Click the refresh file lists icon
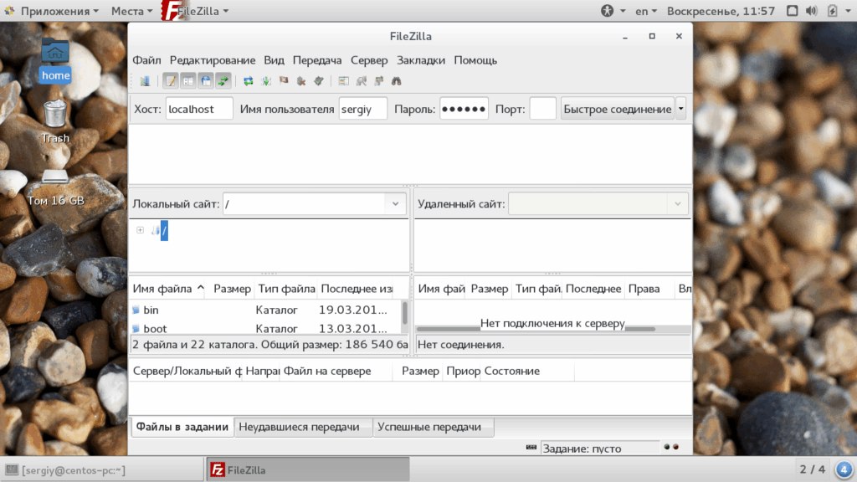The width and height of the screenshot is (857, 482). (x=248, y=81)
